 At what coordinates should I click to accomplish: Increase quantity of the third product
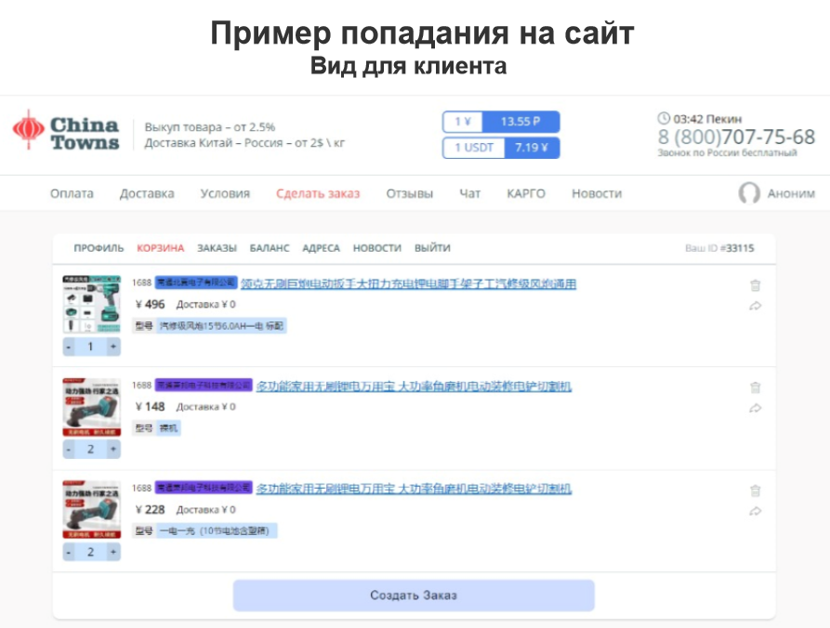[113, 550]
